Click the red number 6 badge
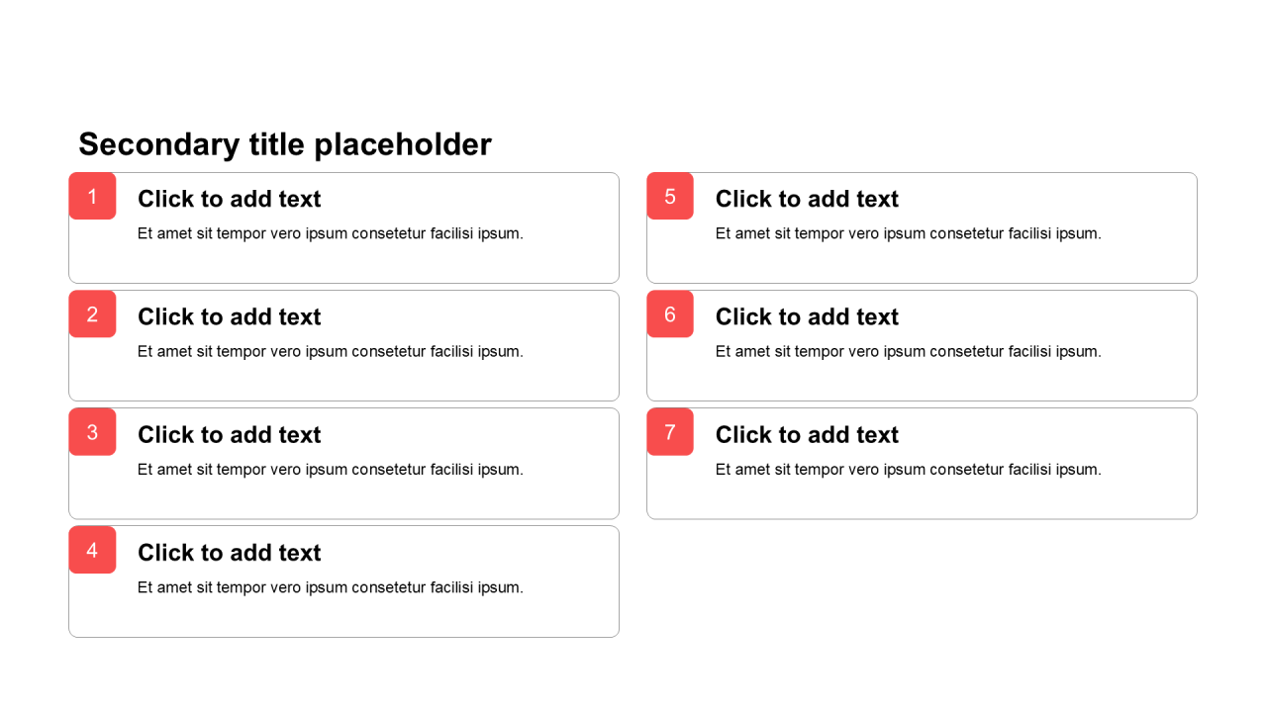The width and height of the screenshot is (1267, 712). coord(670,314)
